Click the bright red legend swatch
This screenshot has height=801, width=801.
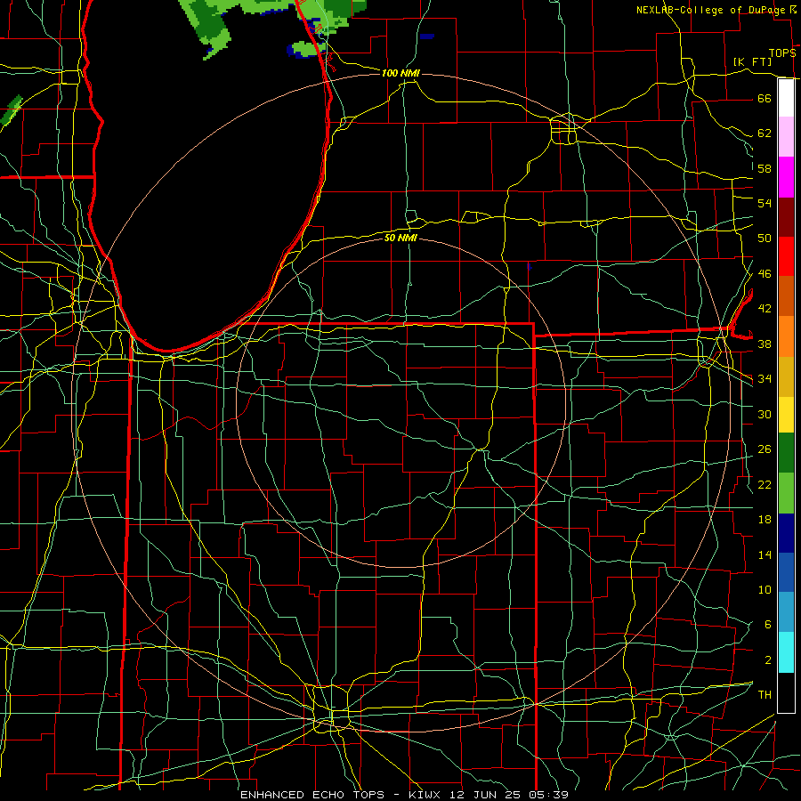[x=786, y=256]
